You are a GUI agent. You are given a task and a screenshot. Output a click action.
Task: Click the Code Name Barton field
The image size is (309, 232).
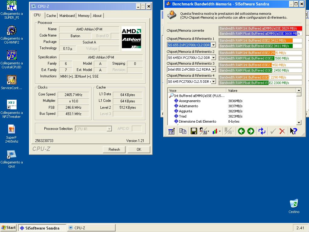pyautogui.click(x=75, y=36)
